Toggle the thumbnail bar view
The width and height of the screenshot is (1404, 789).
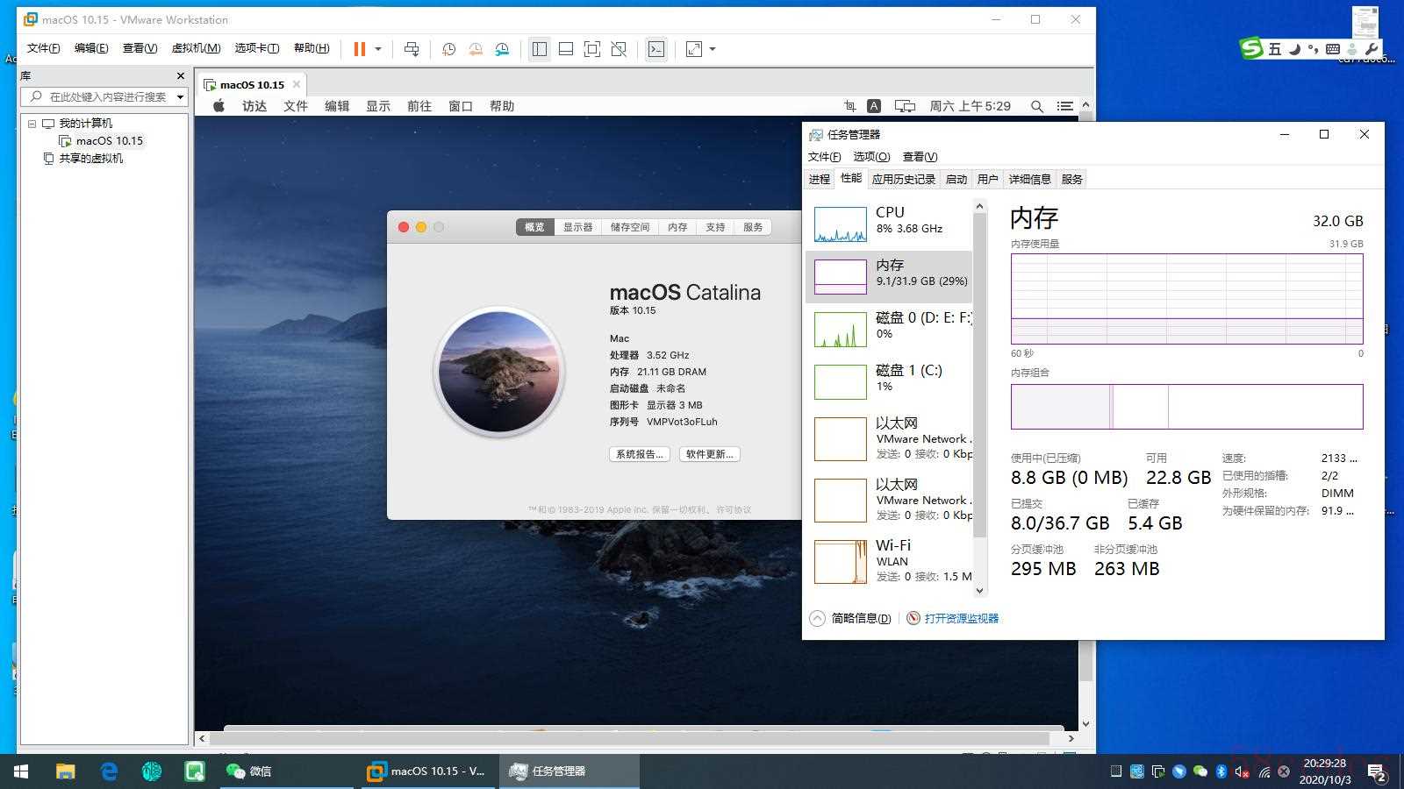[x=566, y=49]
